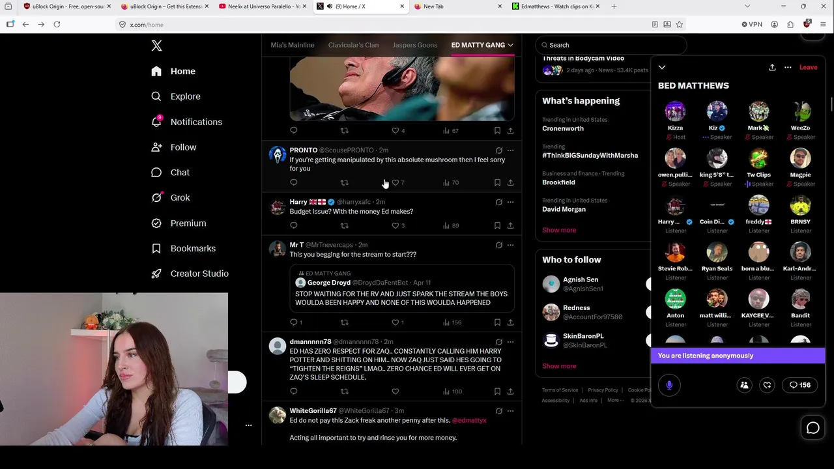Click the X logo in the sidebar
The image size is (834, 469).
tap(156, 46)
